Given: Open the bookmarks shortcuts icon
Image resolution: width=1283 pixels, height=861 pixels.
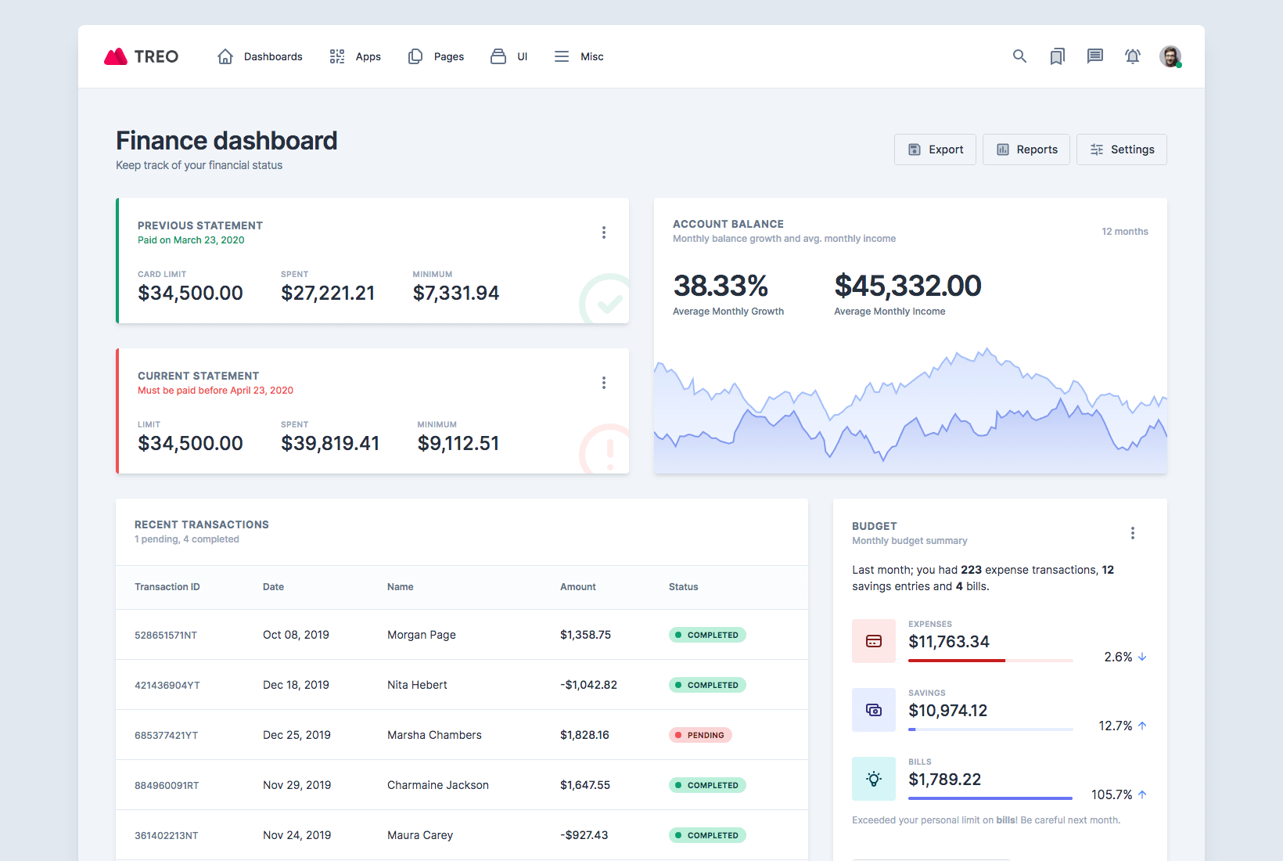Looking at the screenshot, I should [x=1057, y=56].
